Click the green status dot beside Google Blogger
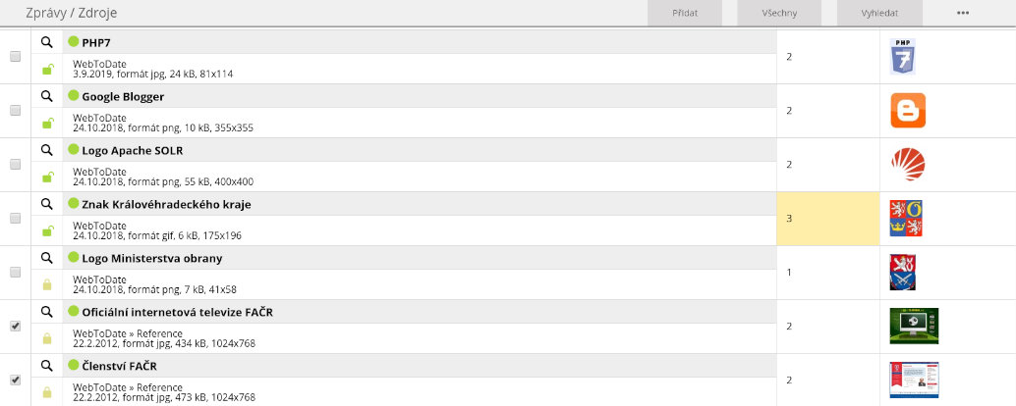The height and width of the screenshot is (406, 1016). coord(73,96)
